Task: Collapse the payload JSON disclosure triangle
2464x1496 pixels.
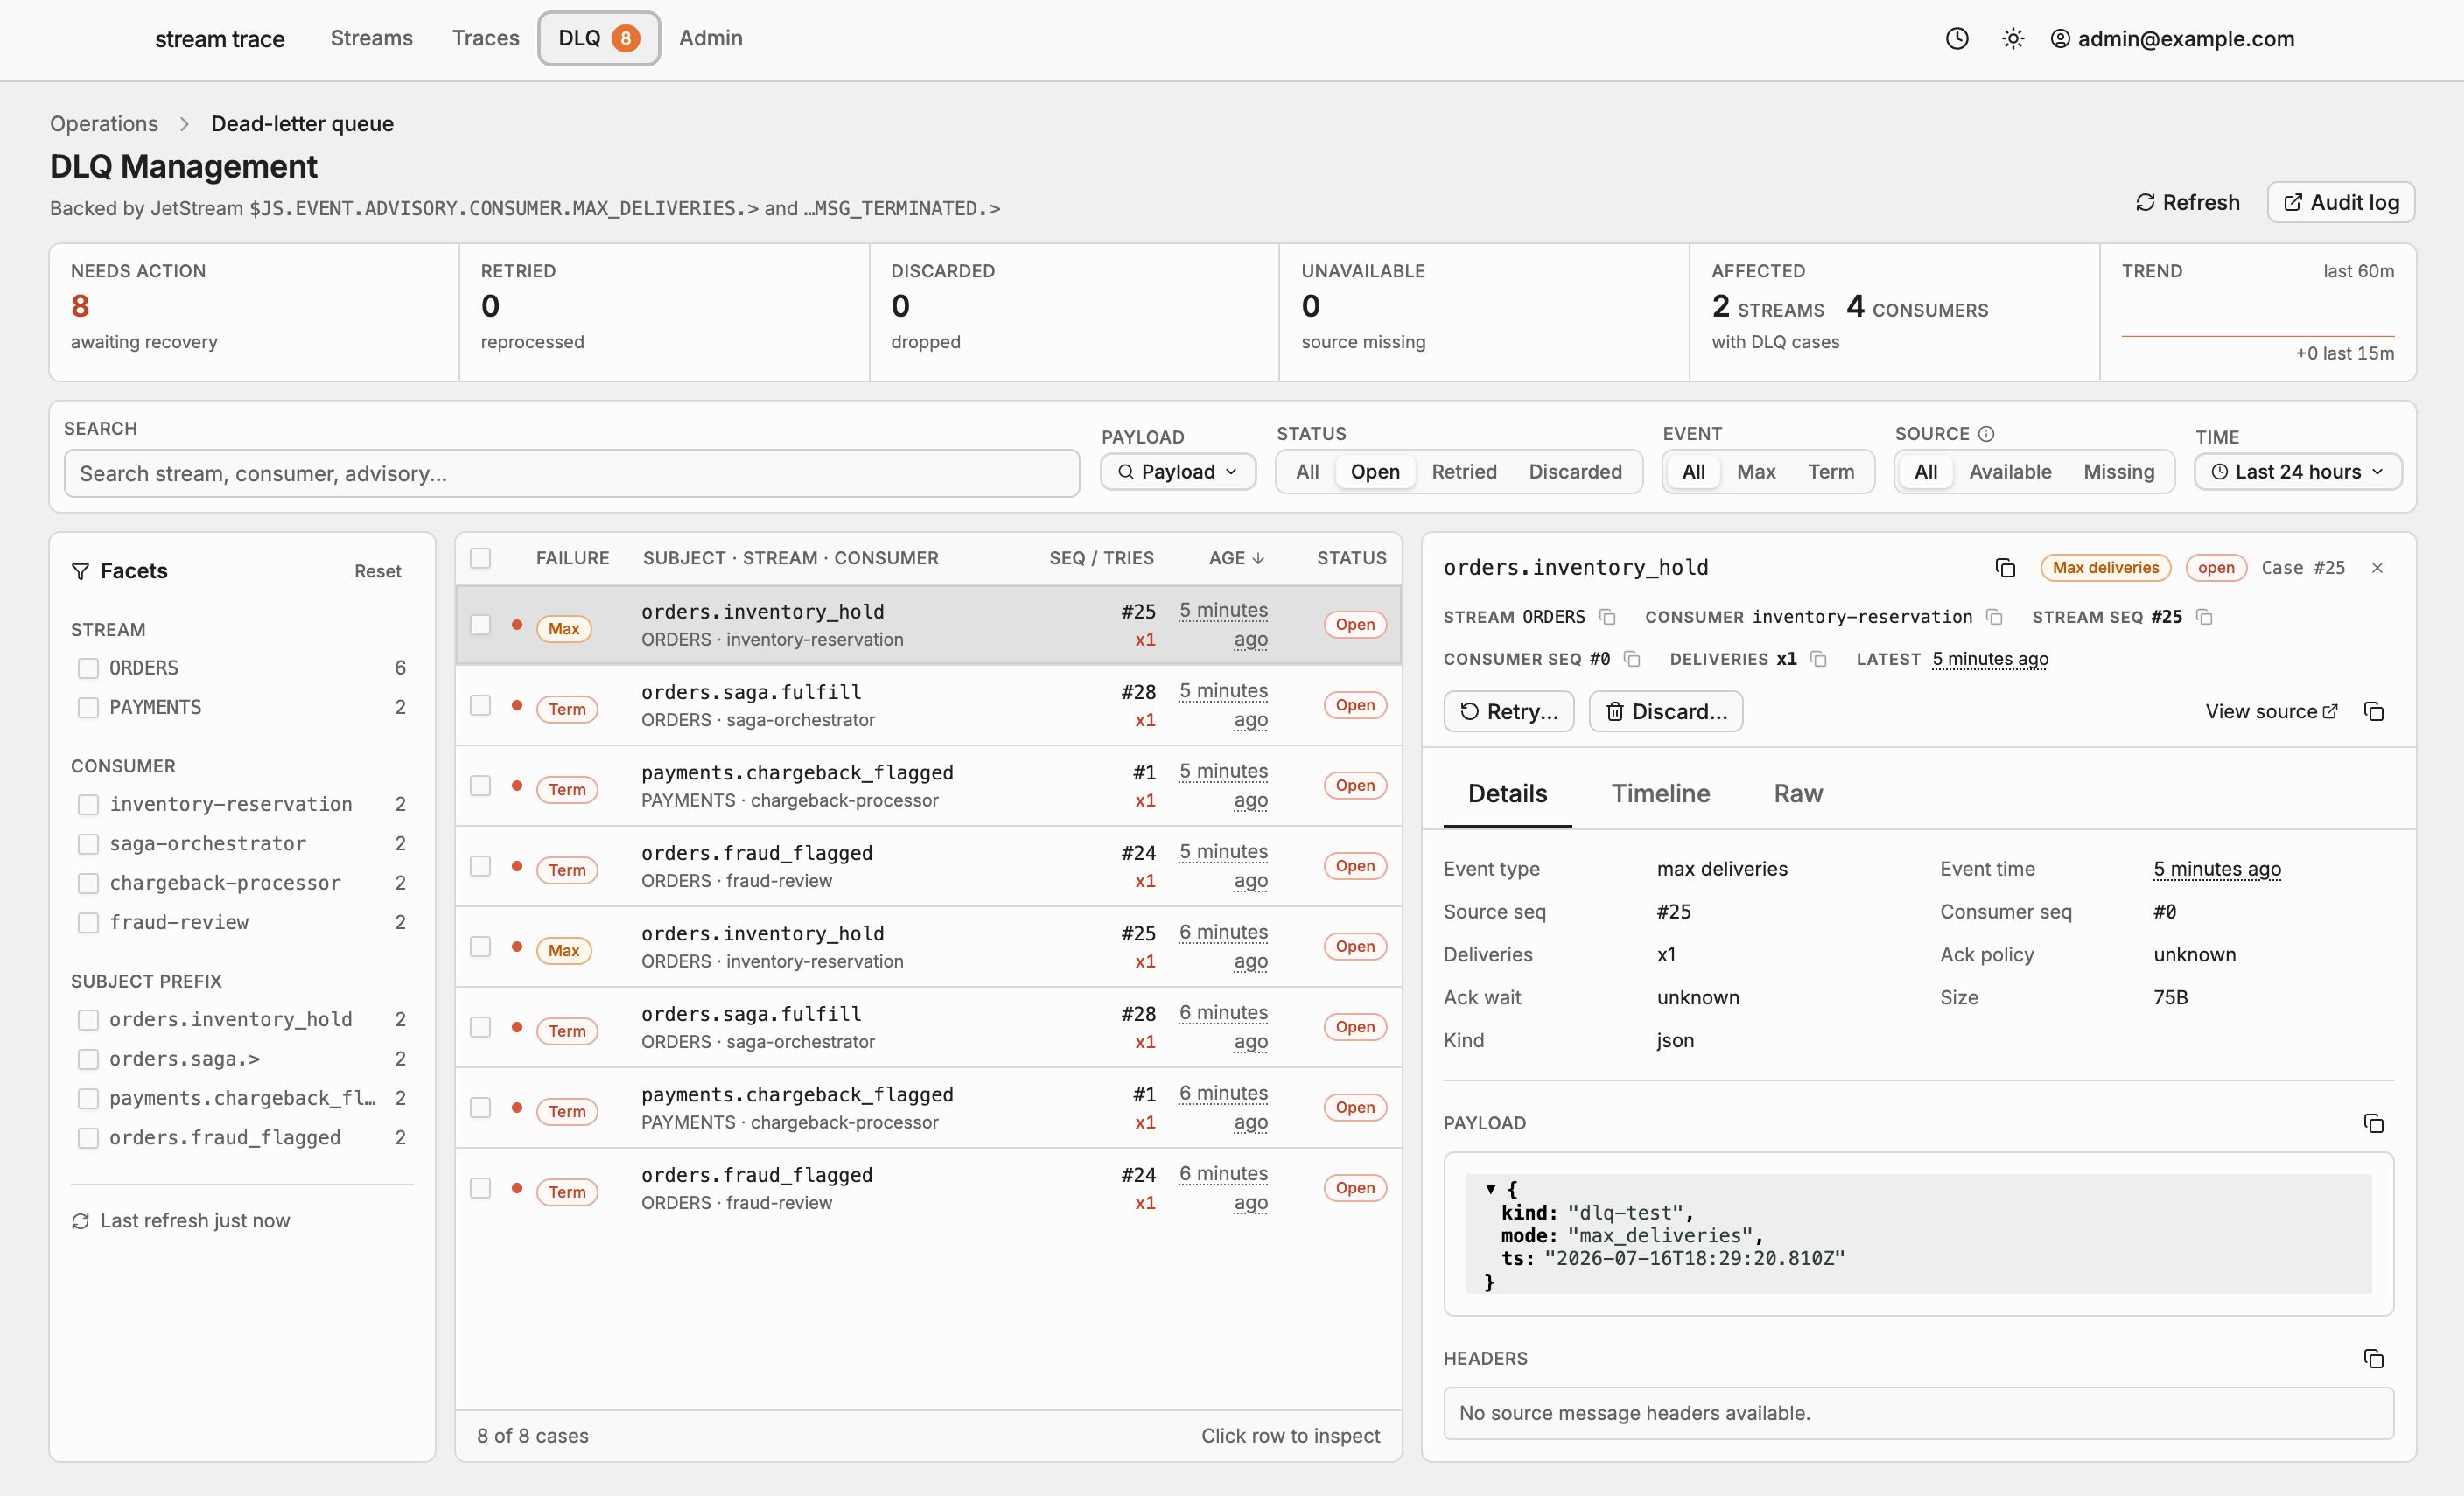Action: point(1491,1189)
